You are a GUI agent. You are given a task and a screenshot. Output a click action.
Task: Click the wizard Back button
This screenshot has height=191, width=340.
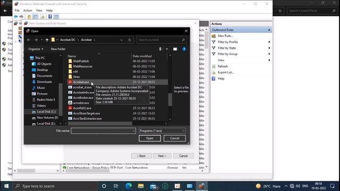141,155
